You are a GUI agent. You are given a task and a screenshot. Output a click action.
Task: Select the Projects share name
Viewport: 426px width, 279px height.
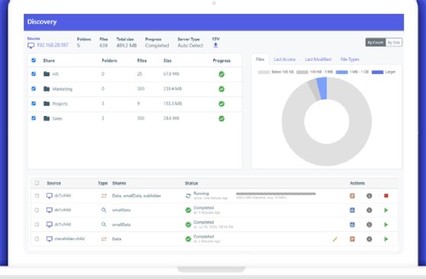(x=60, y=104)
